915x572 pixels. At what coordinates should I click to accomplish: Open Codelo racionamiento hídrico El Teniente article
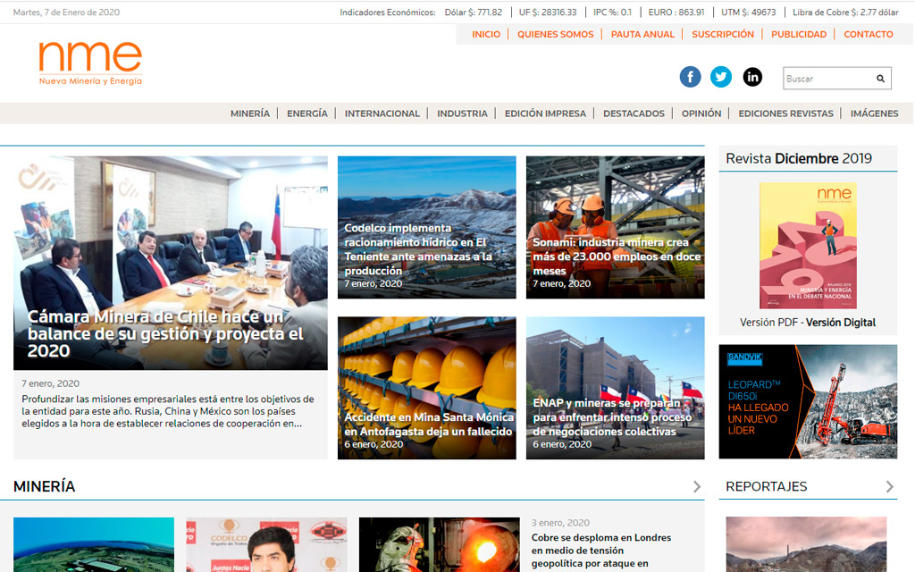[x=418, y=249]
